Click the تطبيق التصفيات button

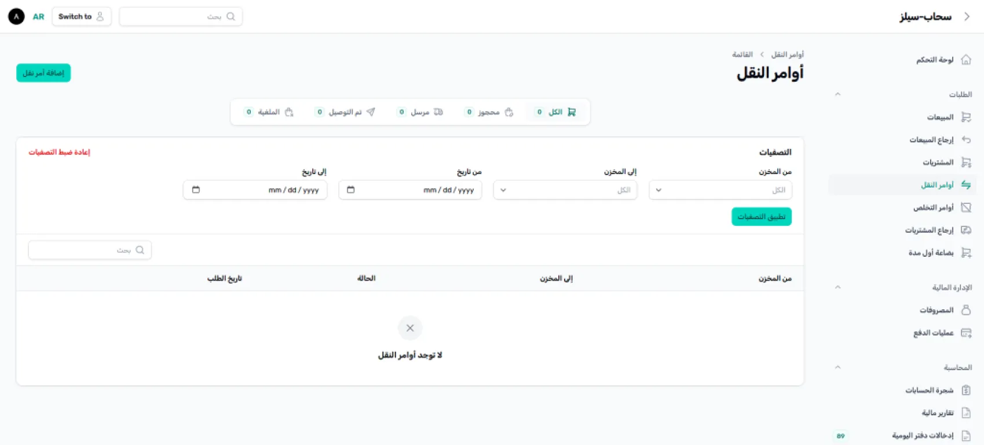point(762,217)
